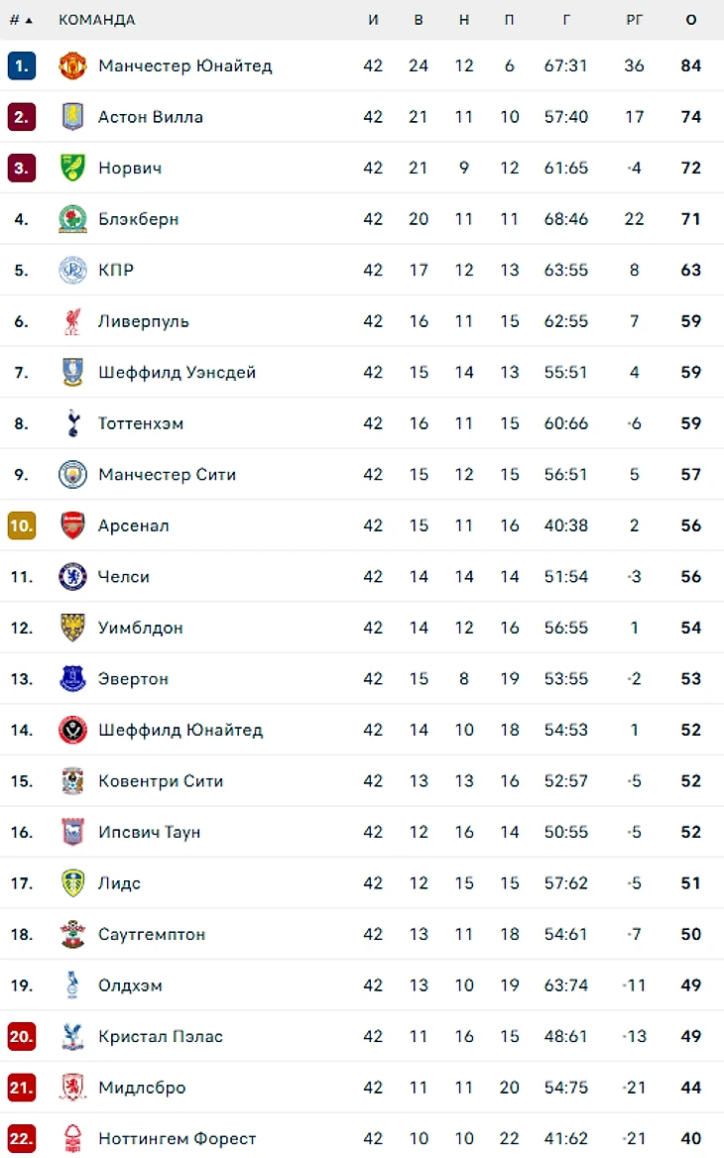Image resolution: width=724 pixels, height=1158 pixels.
Task: Click the Tottenham club crest
Action: coord(72,423)
